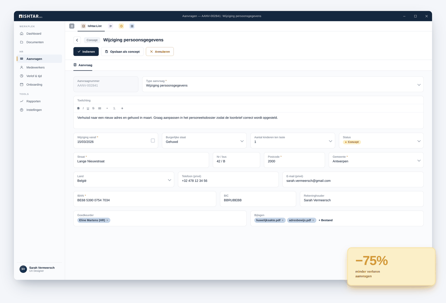Select the Aanvraag tab
Viewport: 446px width, 303px height.
coord(83,65)
